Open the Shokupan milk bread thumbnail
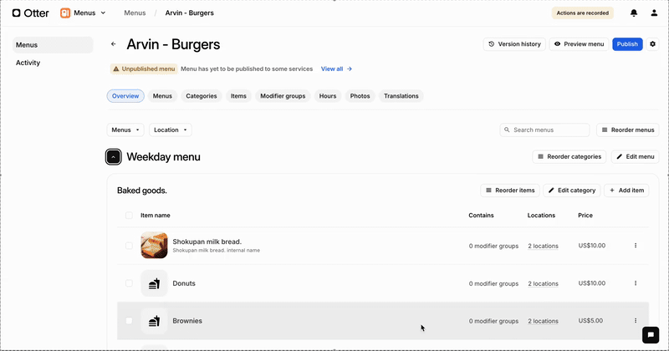This screenshot has height=351, width=669. click(154, 246)
